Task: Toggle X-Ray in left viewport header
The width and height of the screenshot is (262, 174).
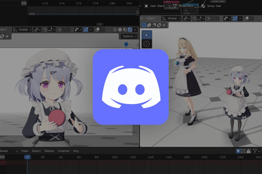Action: pos(108,30)
